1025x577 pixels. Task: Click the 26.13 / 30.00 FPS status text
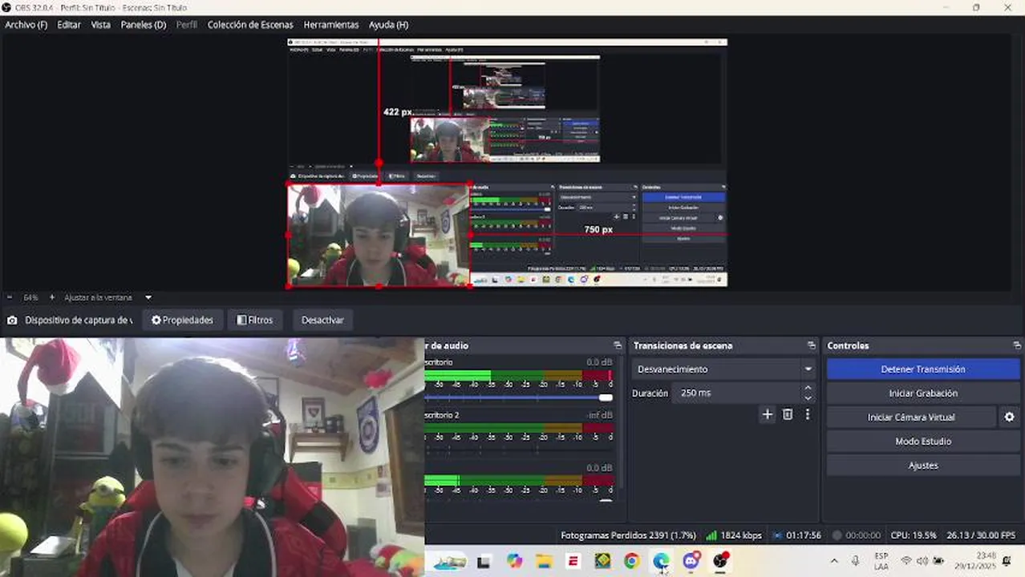(981, 535)
